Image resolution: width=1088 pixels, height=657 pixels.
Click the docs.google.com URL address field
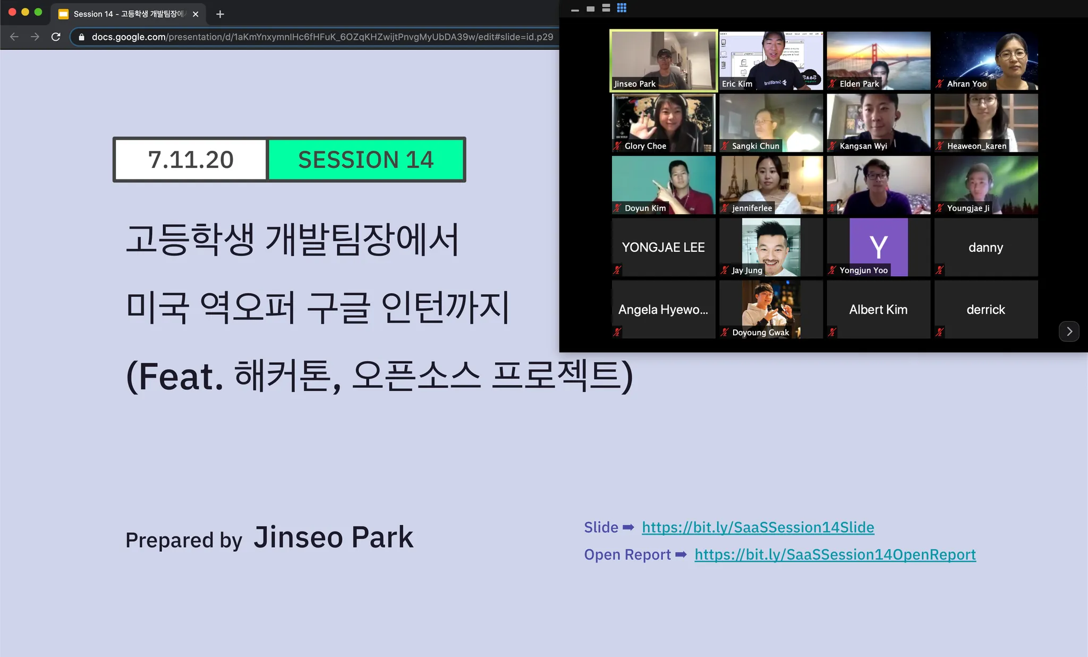click(319, 37)
